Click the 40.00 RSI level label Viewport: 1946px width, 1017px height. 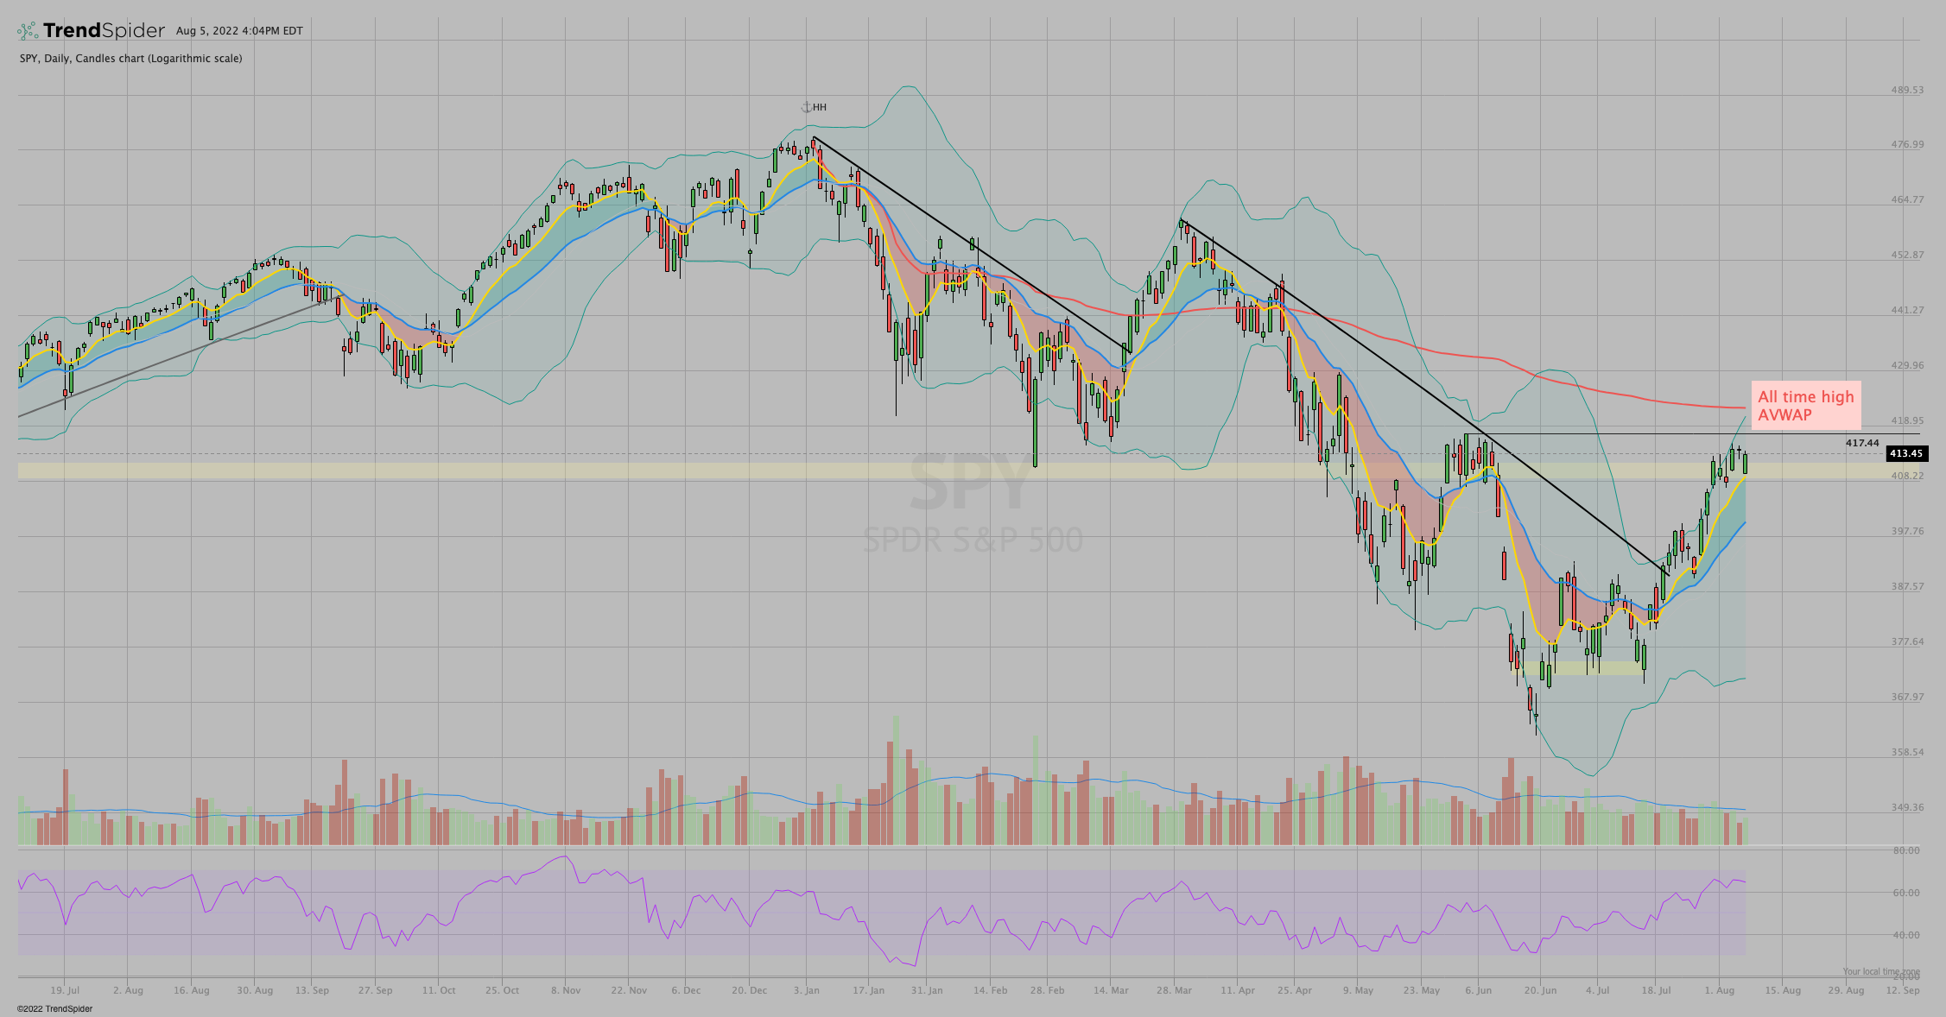pos(1905,935)
